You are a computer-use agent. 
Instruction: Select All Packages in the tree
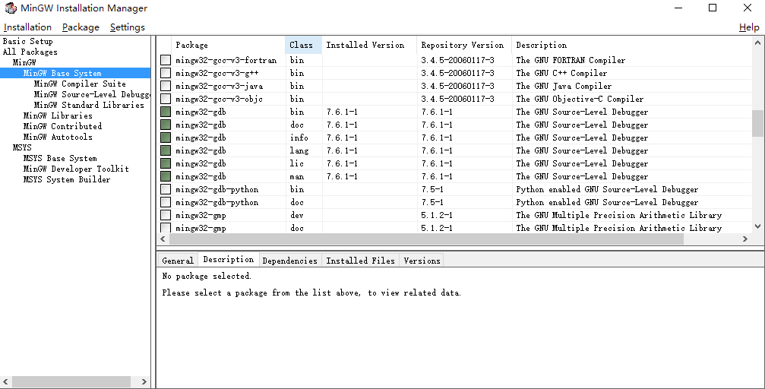click(x=30, y=52)
